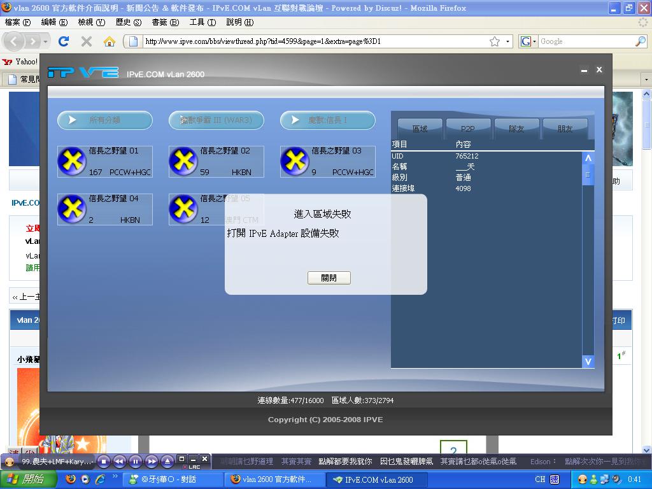652x489 pixels.
Task: Go back with Firefox back arrow
Action: point(14,41)
